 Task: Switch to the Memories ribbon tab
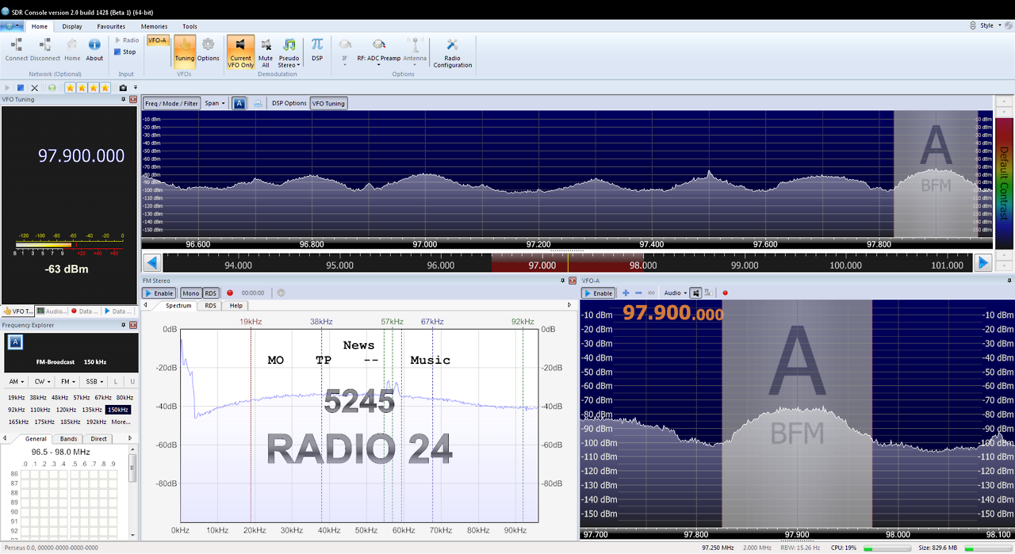tap(155, 26)
